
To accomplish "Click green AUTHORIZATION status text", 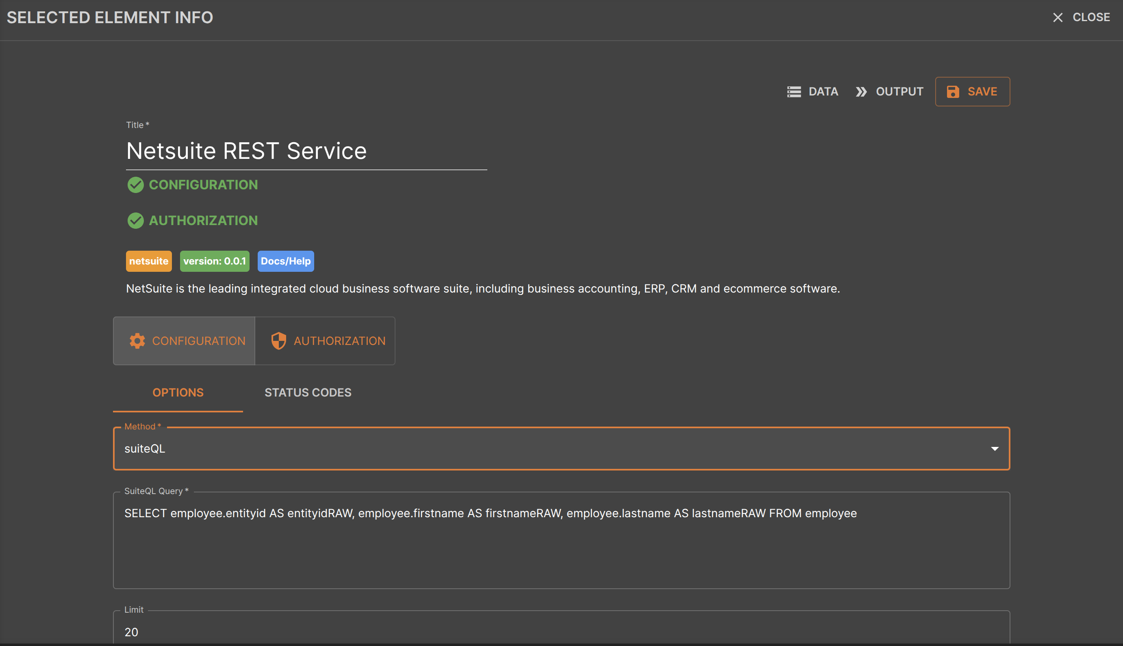I will point(203,221).
